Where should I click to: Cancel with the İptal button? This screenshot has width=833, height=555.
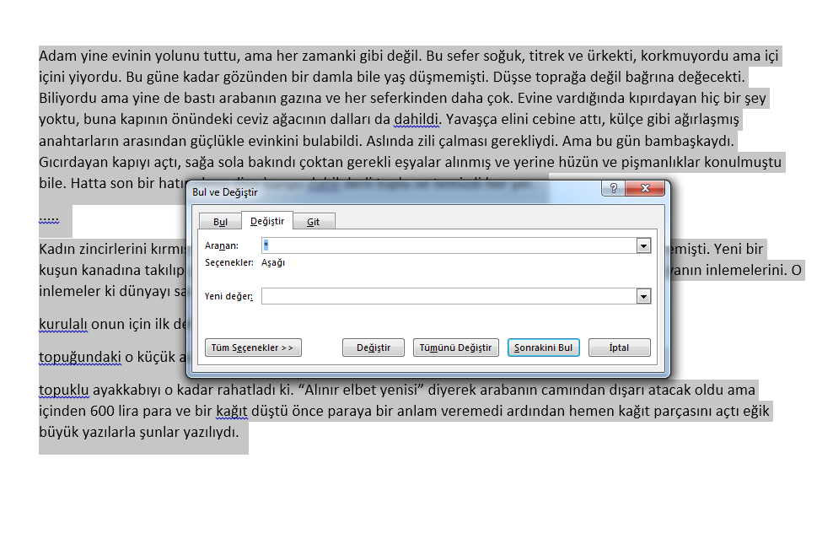click(620, 348)
